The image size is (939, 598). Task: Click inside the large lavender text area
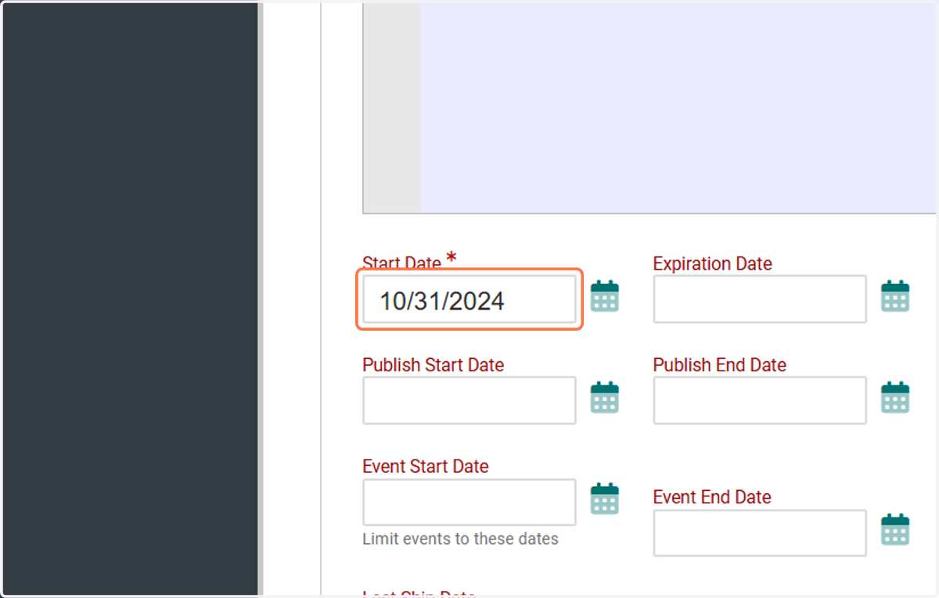coord(678,107)
